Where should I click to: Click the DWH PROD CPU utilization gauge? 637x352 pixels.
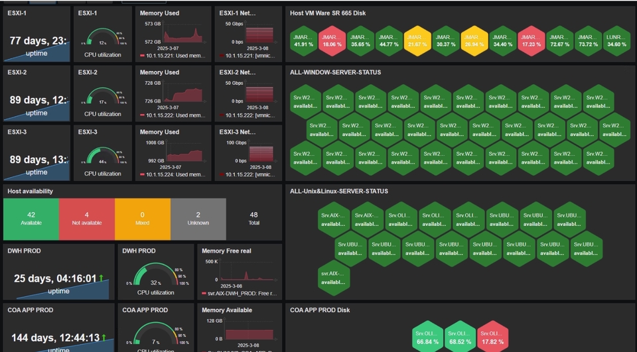(156, 274)
